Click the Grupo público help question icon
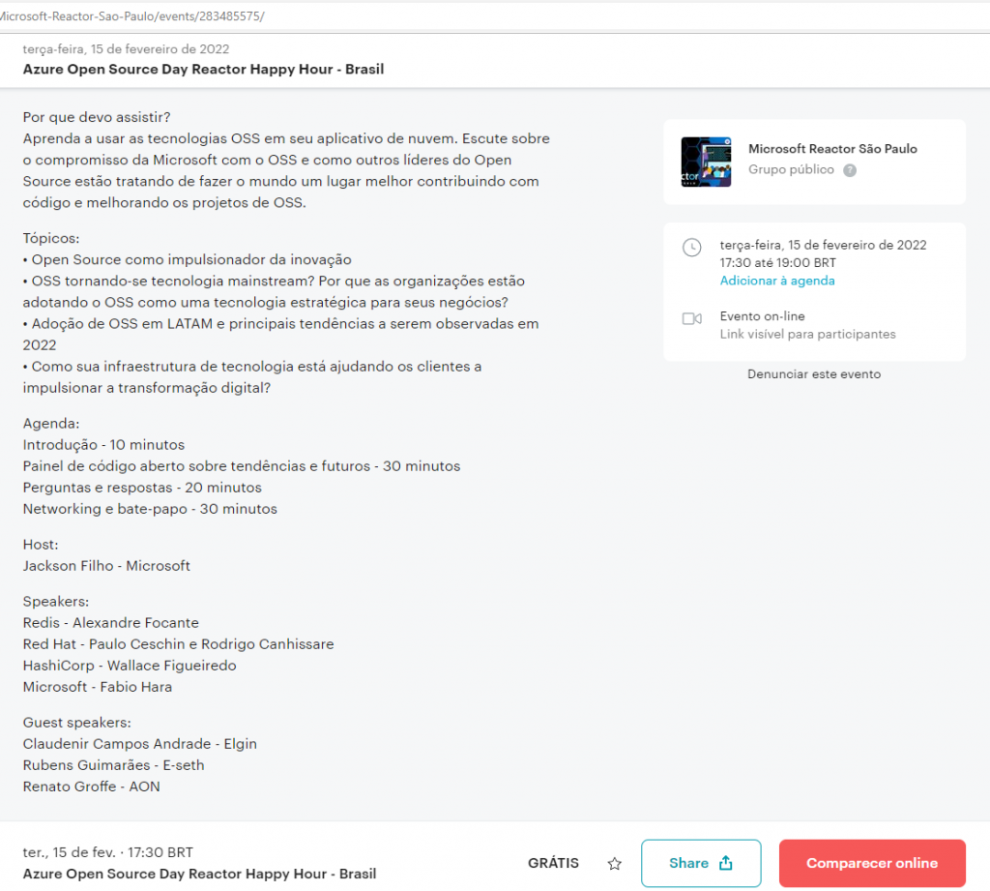This screenshot has width=990, height=891. tap(850, 170)
